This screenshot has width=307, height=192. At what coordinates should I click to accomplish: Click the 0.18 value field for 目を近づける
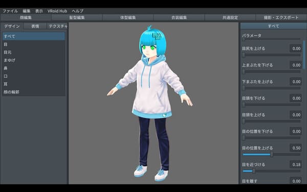tap(296, 164)
